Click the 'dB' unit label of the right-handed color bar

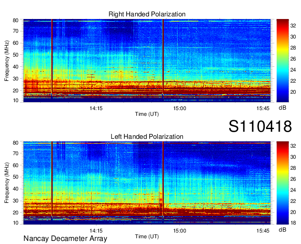pos(282,108)
